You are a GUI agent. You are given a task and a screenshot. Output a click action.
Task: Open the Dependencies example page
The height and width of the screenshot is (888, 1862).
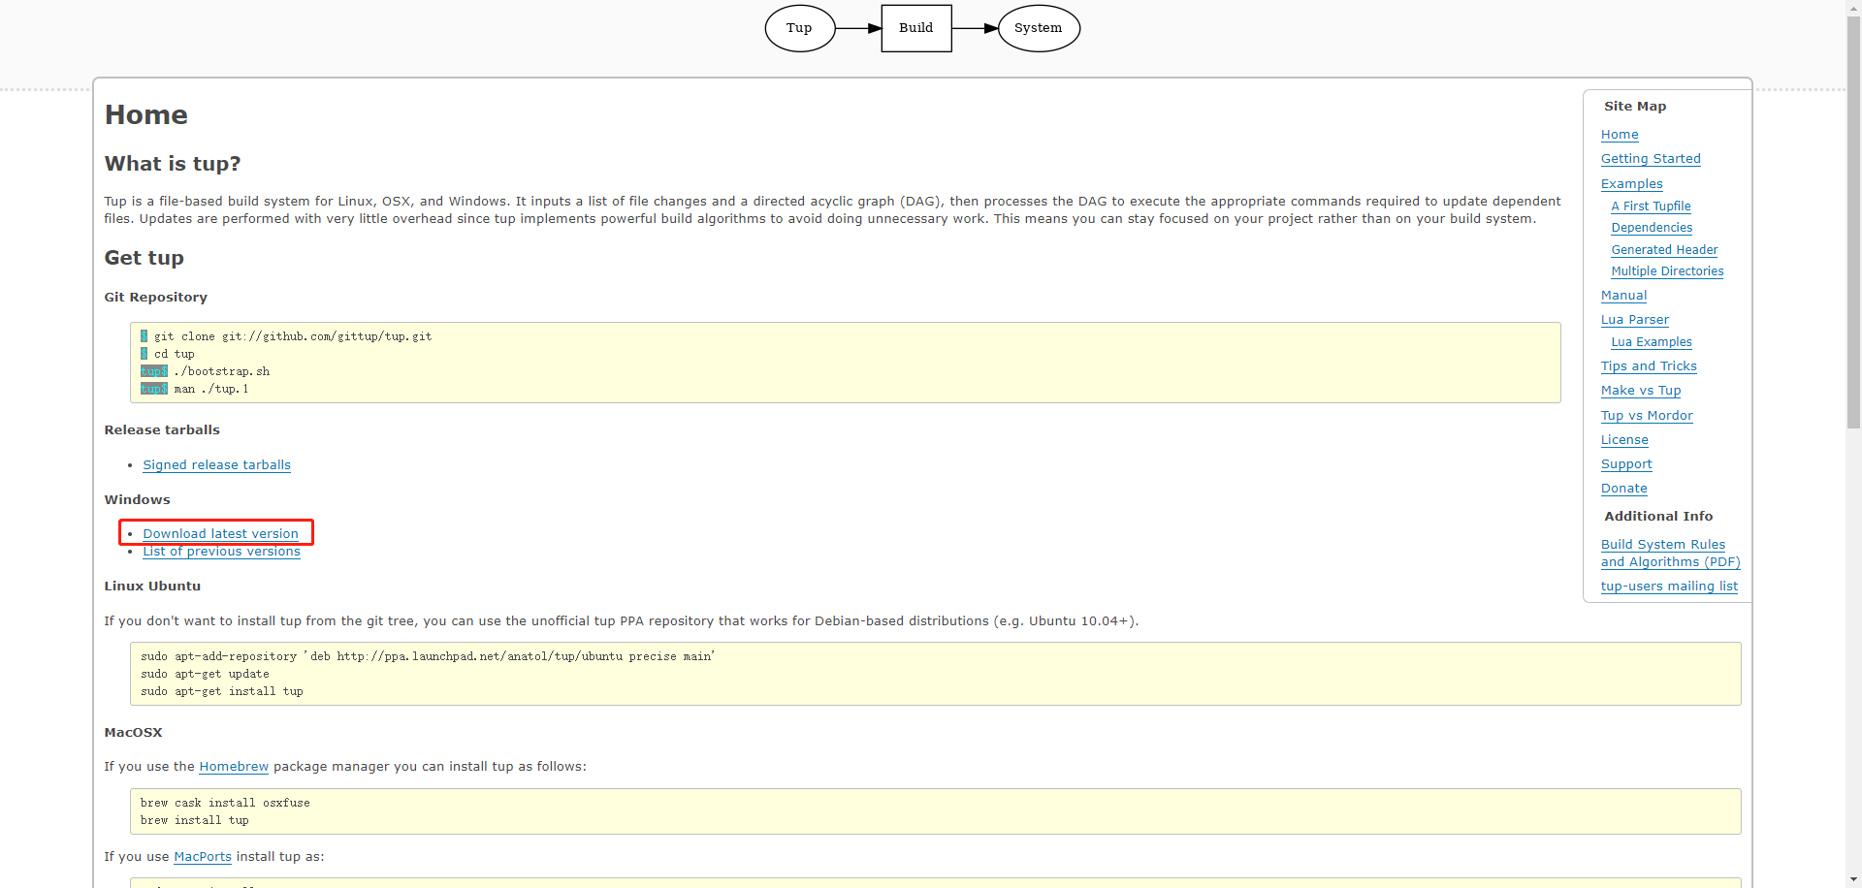tap(1652, 228)
